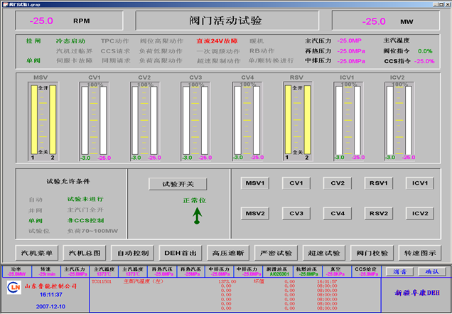Click the 新疆阜康DEH label
Image resolution: width=452 pixels, height=314 pixels.
[x=417, y=293]
